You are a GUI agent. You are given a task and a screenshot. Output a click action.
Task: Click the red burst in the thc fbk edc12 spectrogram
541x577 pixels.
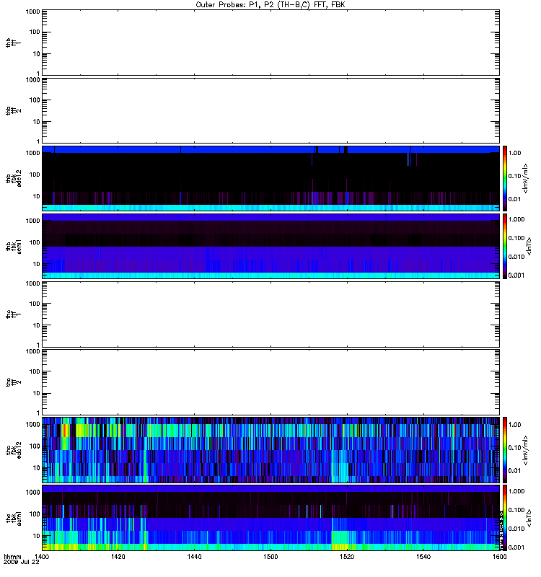(x=65, y=431)
